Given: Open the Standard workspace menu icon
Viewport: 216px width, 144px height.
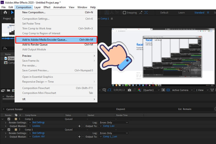Looking at the screenshot, I should pos(208,13).
